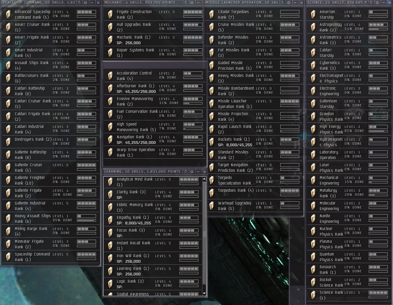Click the star icon in Spaceship Command title bar

point(79,2)
